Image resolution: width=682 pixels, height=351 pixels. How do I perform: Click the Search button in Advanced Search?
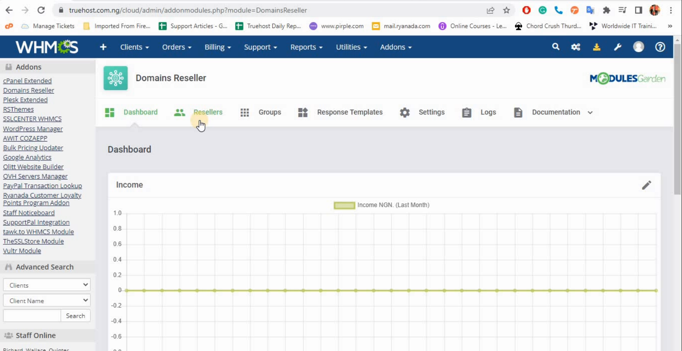[75, 315]
